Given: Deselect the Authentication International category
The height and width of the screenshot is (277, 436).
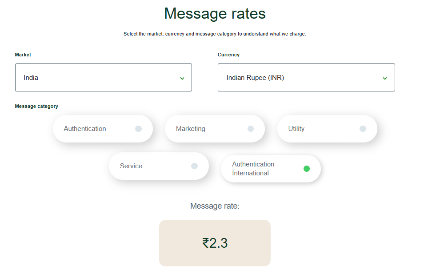Looking at the screenshot, I should 271,169.
